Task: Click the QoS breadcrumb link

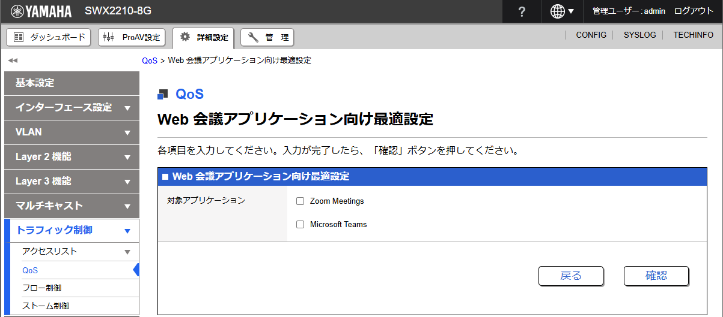Action: pos(150,61)
